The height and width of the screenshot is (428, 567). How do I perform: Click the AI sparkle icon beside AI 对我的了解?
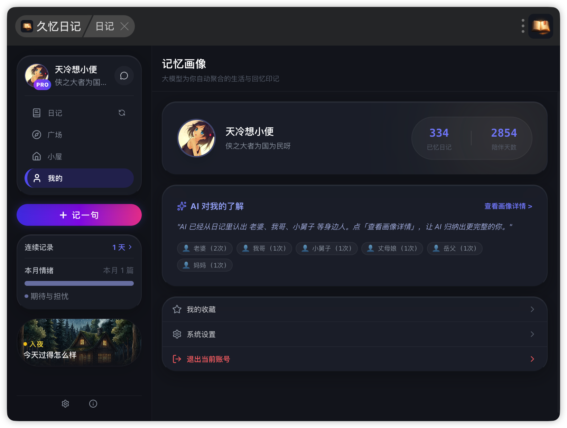click(x=182, y=206)
